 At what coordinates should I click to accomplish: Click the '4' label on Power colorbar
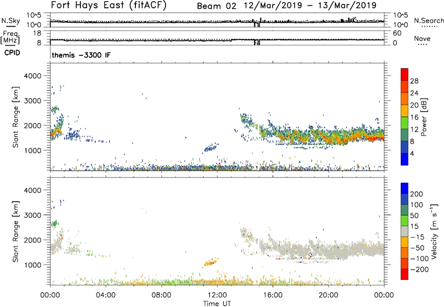point(412,153)
